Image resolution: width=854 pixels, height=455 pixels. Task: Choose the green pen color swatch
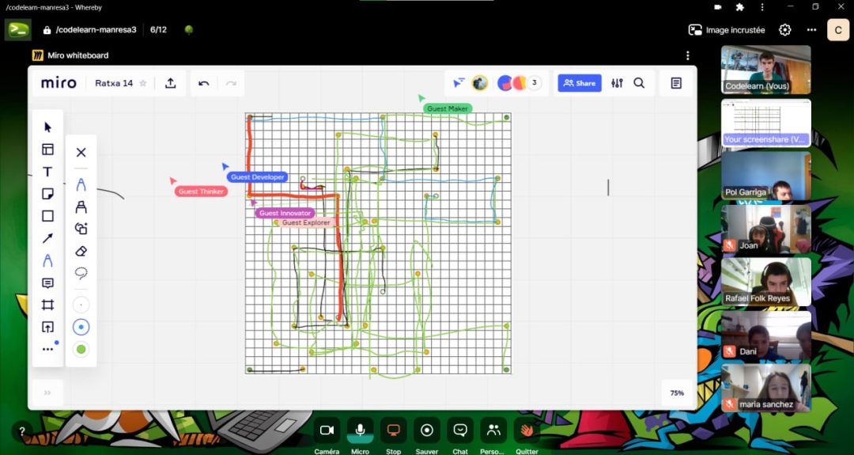click(x=81, y=349)
